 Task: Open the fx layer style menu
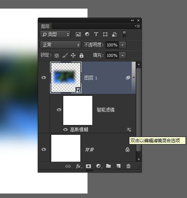tap(79, 166)
